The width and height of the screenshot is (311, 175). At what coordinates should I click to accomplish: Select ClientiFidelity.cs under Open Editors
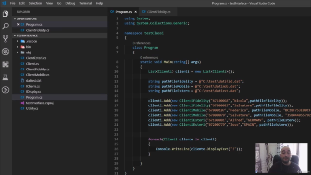37,30
